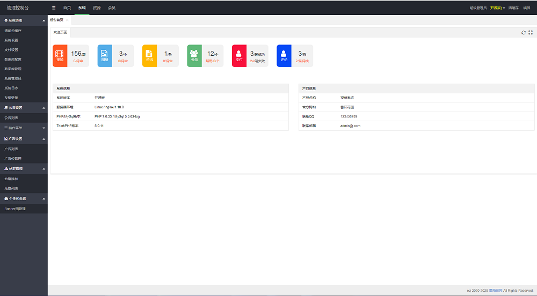Viewport: 537px width, 296px height.
Task: Open the 资源 top menu
Action: [x=97, y=8]
